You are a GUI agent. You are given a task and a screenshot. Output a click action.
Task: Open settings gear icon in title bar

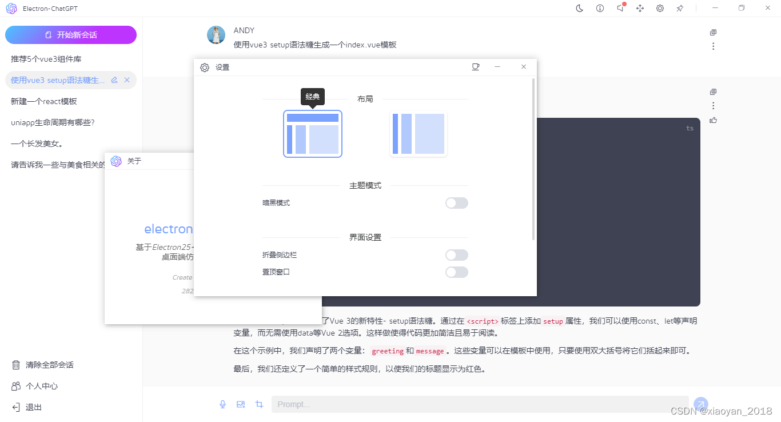point(660,9)
